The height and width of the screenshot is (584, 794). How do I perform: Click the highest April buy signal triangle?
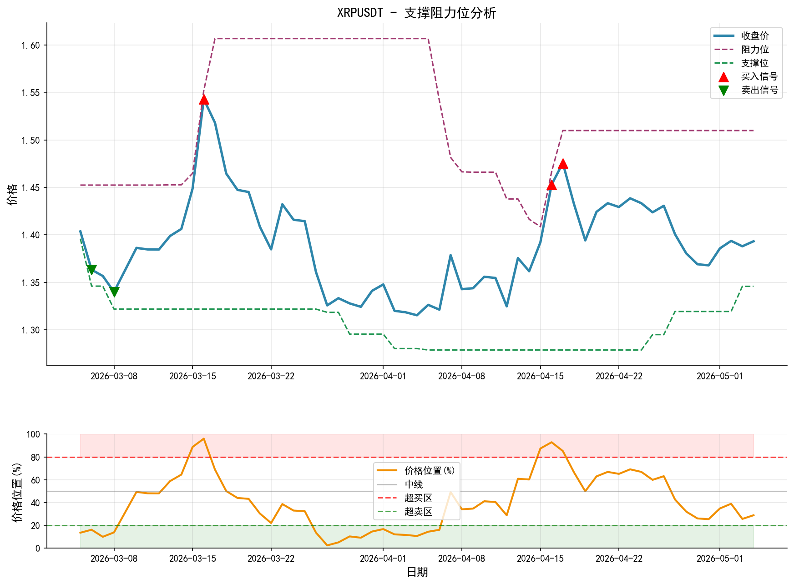tap(563, 163)
